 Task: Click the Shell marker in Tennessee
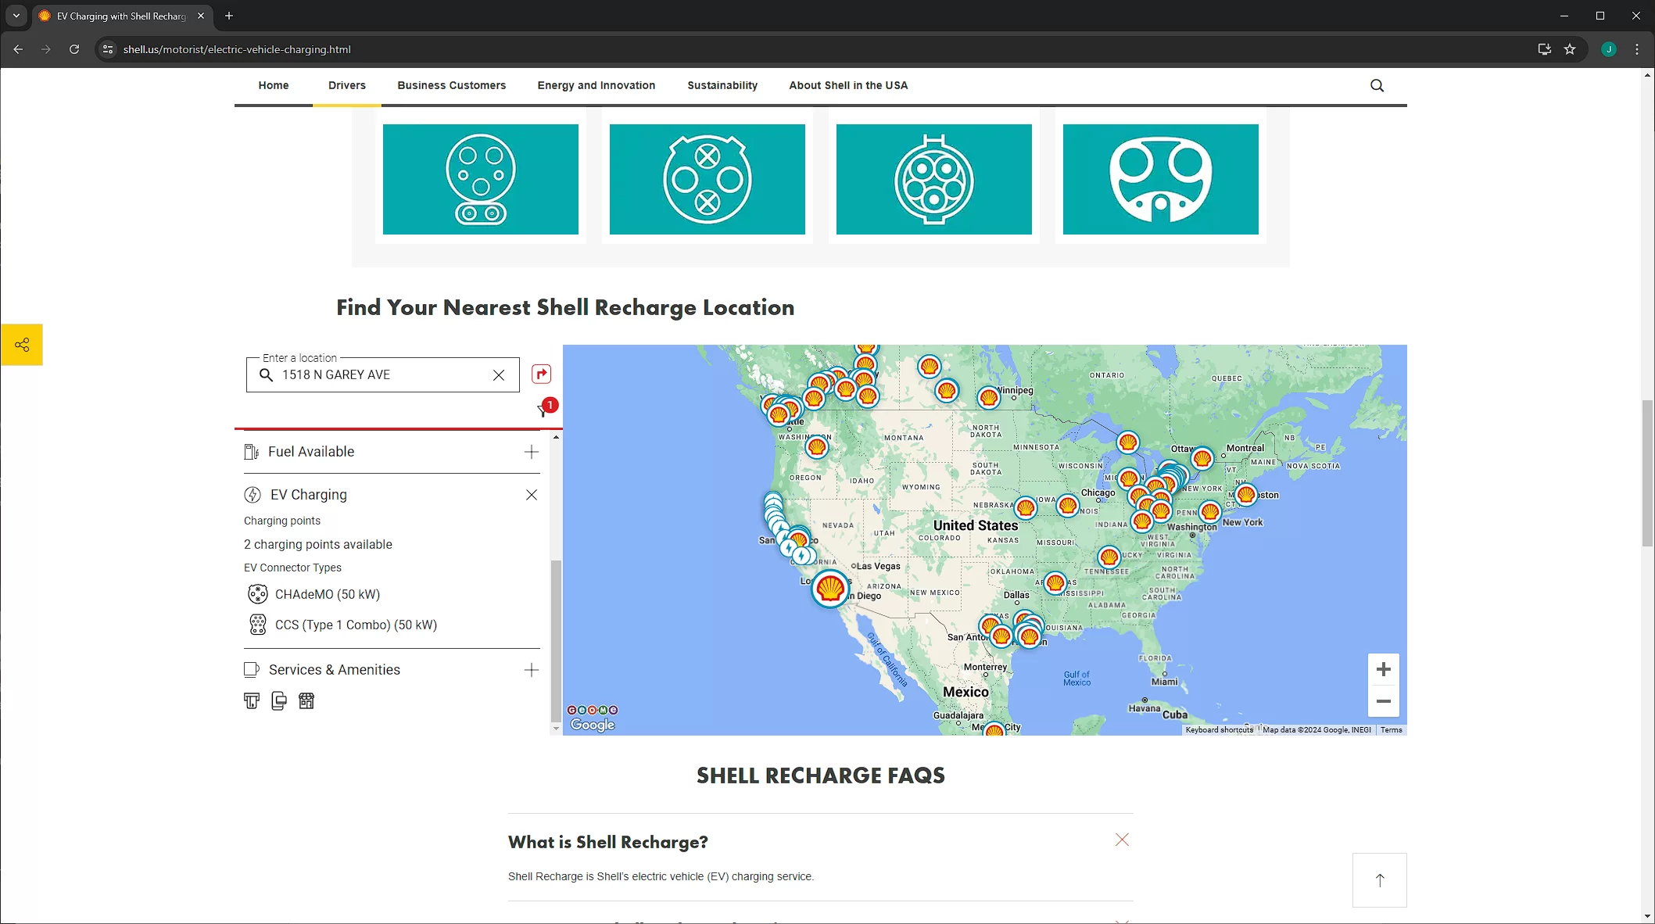coord(1109,557)
